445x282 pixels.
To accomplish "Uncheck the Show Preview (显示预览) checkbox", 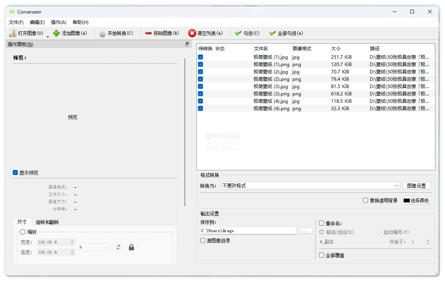I will [x=15, y=173].
